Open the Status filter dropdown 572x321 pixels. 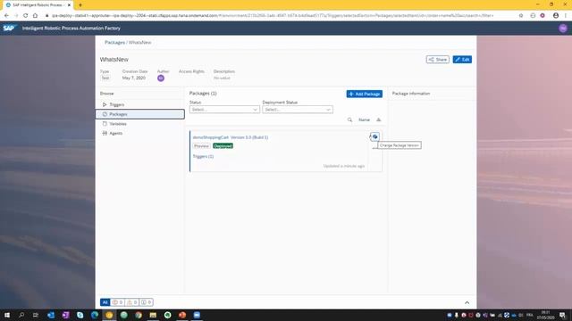pyautogui.click(x=224, y=110)
